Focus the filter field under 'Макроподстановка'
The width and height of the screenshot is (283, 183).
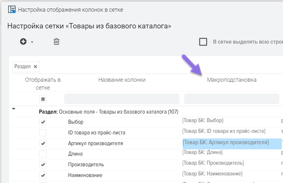click(231, 99)
